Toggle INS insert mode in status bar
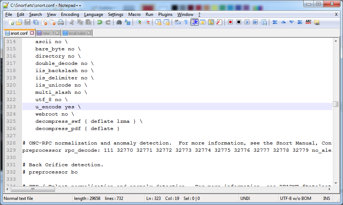The width and height of the screenshot is (343, 205). pyautogui.click(x=326, y=198)
